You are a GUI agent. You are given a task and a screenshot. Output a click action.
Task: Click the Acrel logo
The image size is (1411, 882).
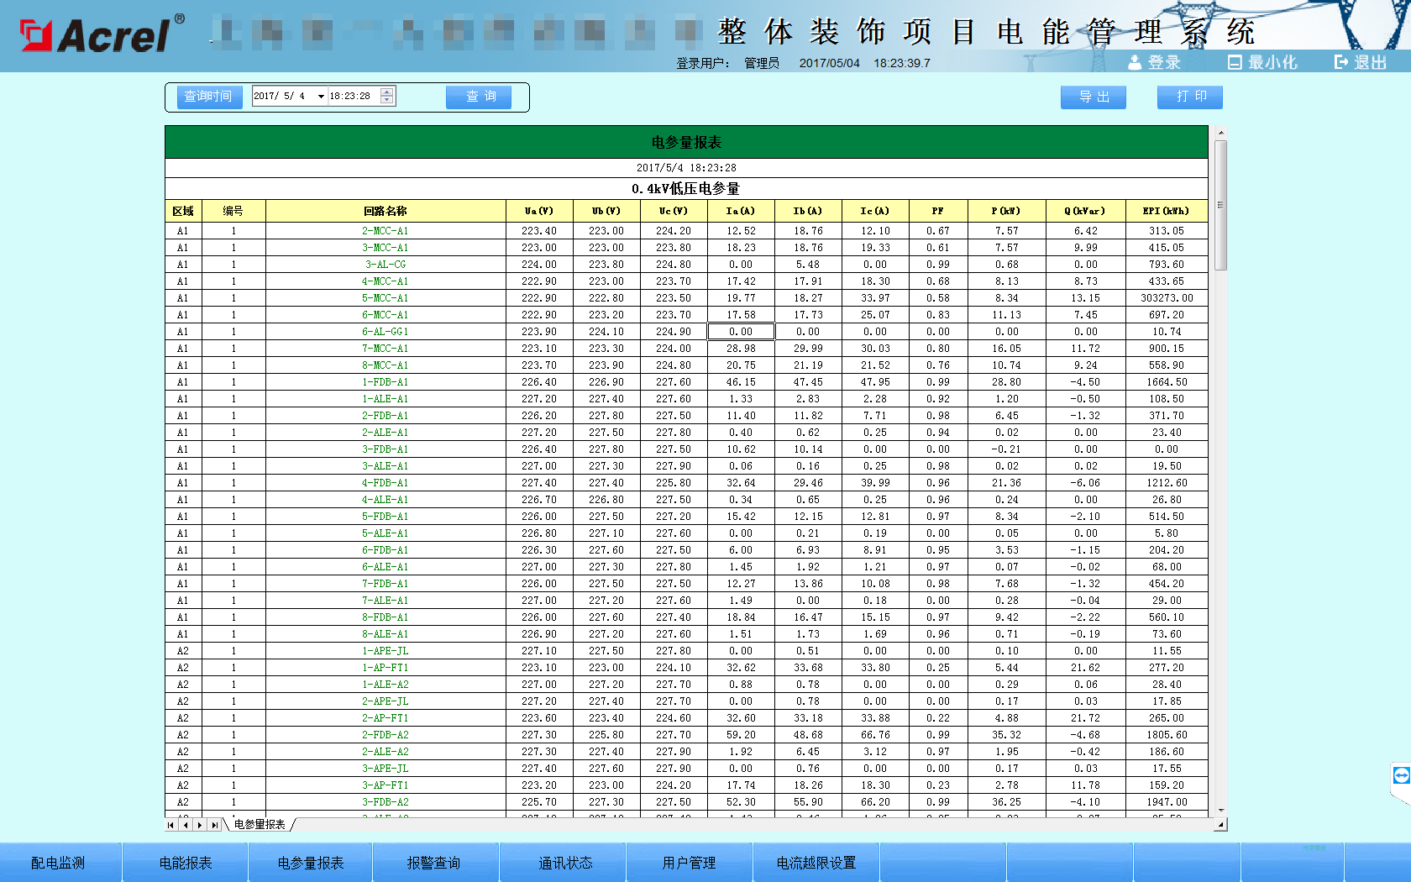coord(95,34)
